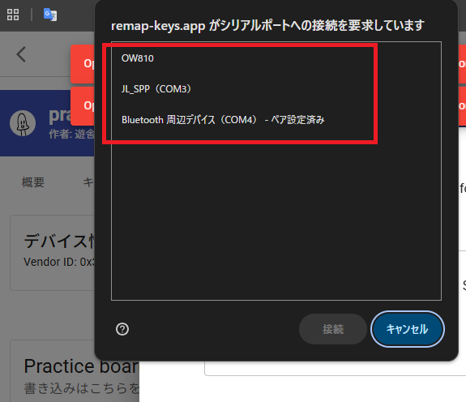Open the help question mark icon
Image resolution: width=466 pixels, height=402 pixels.
tap(122, 329)
